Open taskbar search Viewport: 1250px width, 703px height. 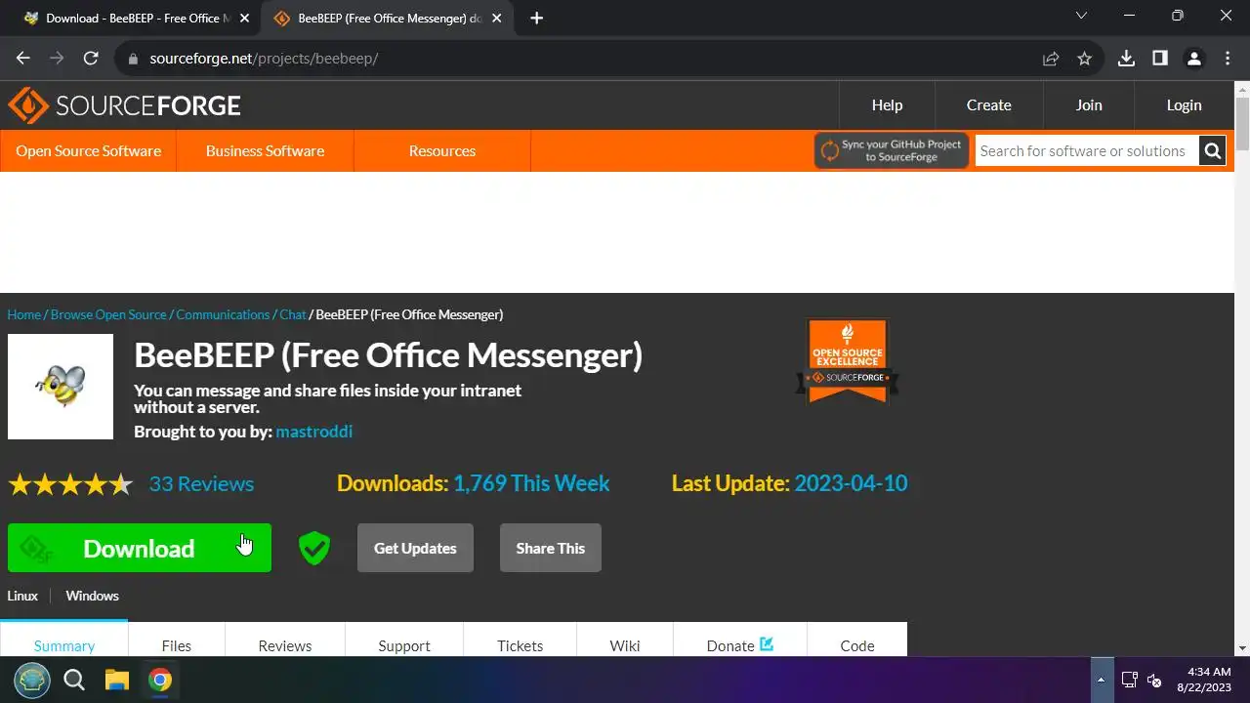coord(74,680)
